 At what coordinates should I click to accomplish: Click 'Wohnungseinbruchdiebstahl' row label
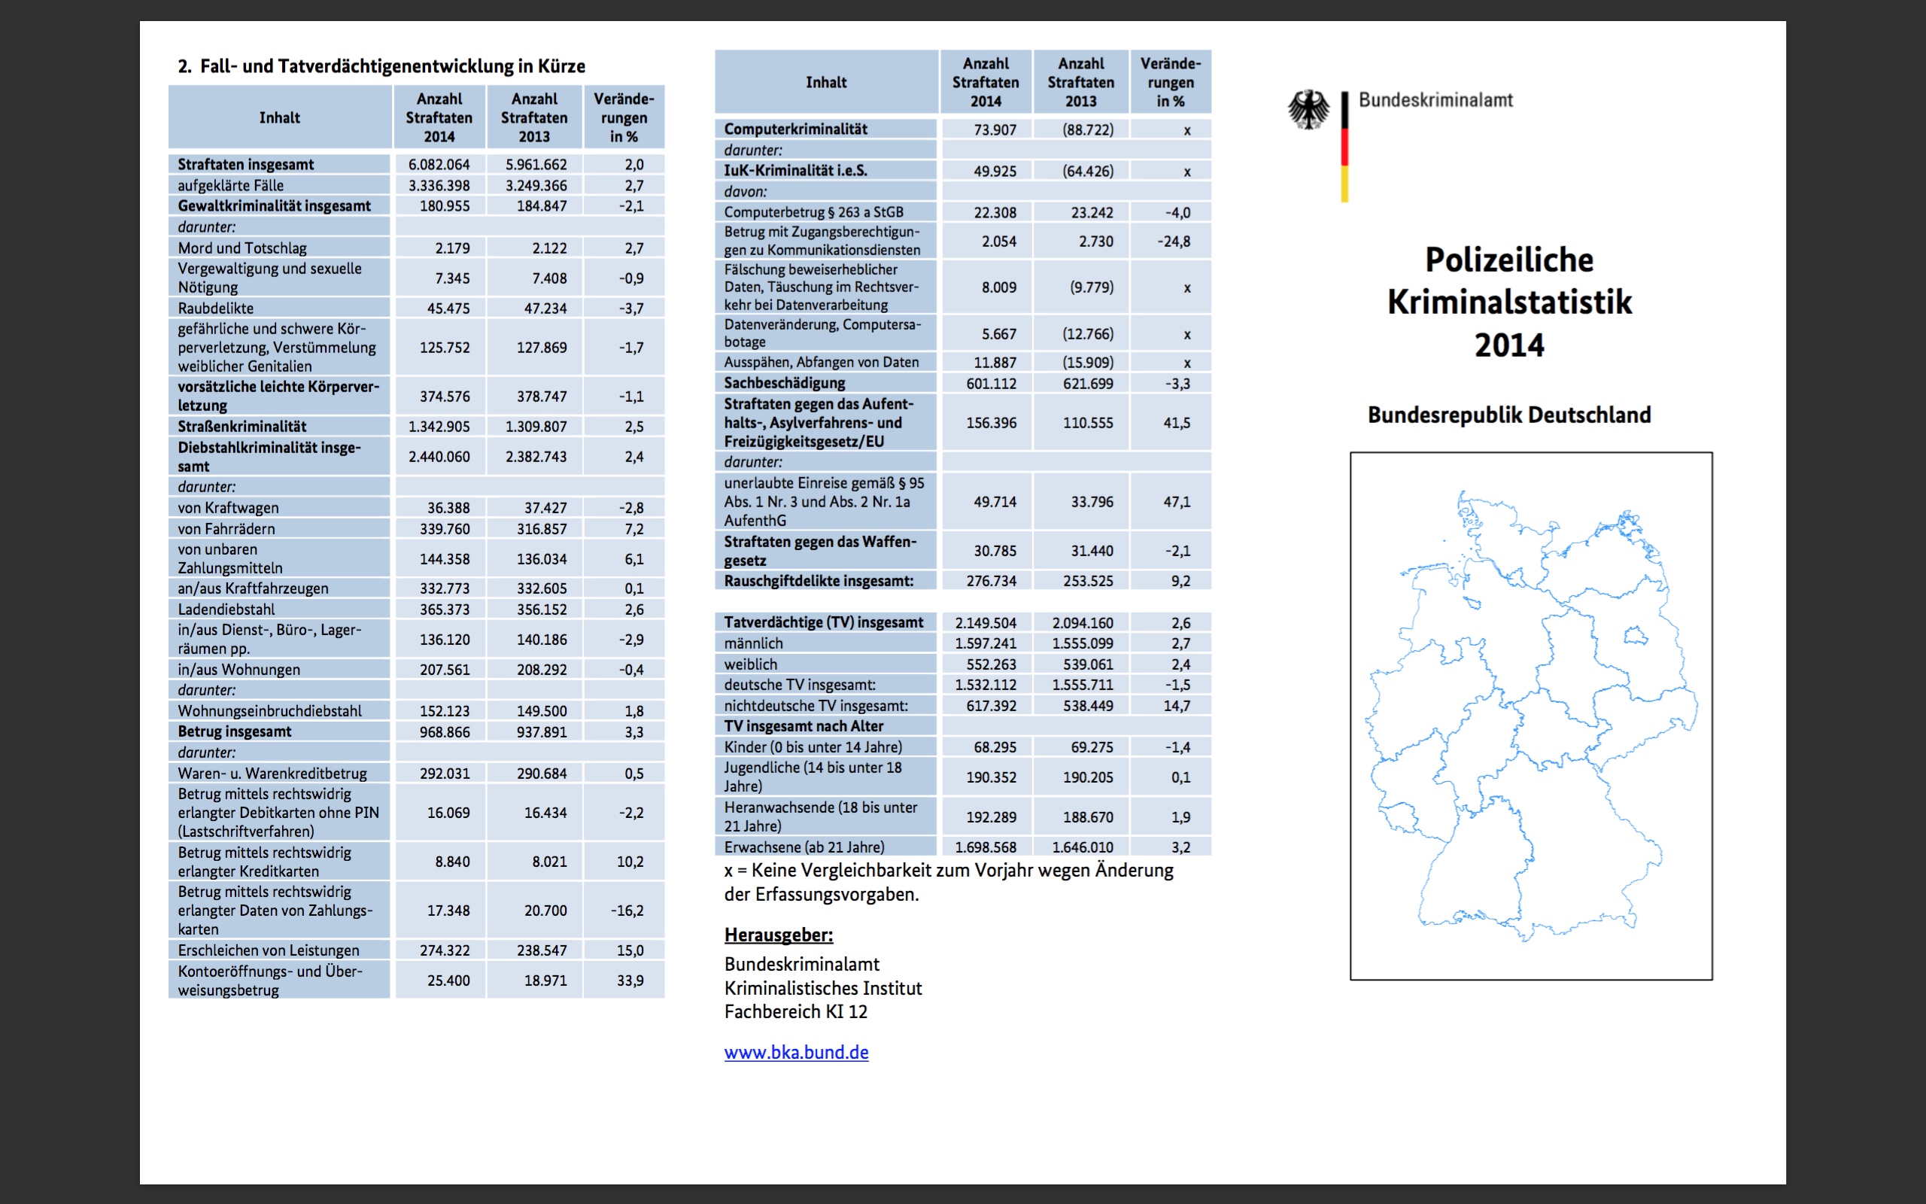(270, 710)
